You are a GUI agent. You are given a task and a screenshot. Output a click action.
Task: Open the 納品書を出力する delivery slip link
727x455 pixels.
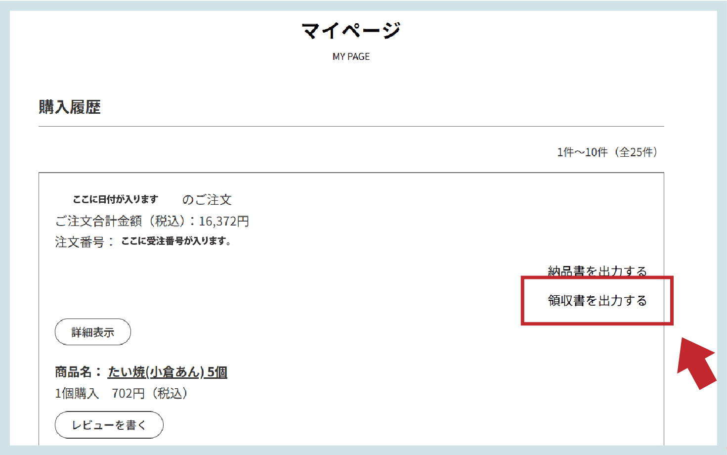tap(597, 271)
